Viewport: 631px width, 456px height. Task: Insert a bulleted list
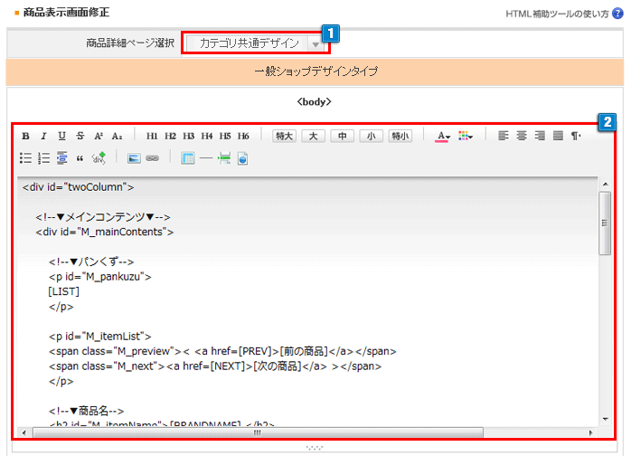[x=26, y=157]
